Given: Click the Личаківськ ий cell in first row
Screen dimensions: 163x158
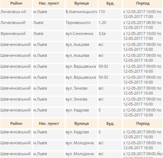Looking at the screenshot, I should tap(16, 14).
